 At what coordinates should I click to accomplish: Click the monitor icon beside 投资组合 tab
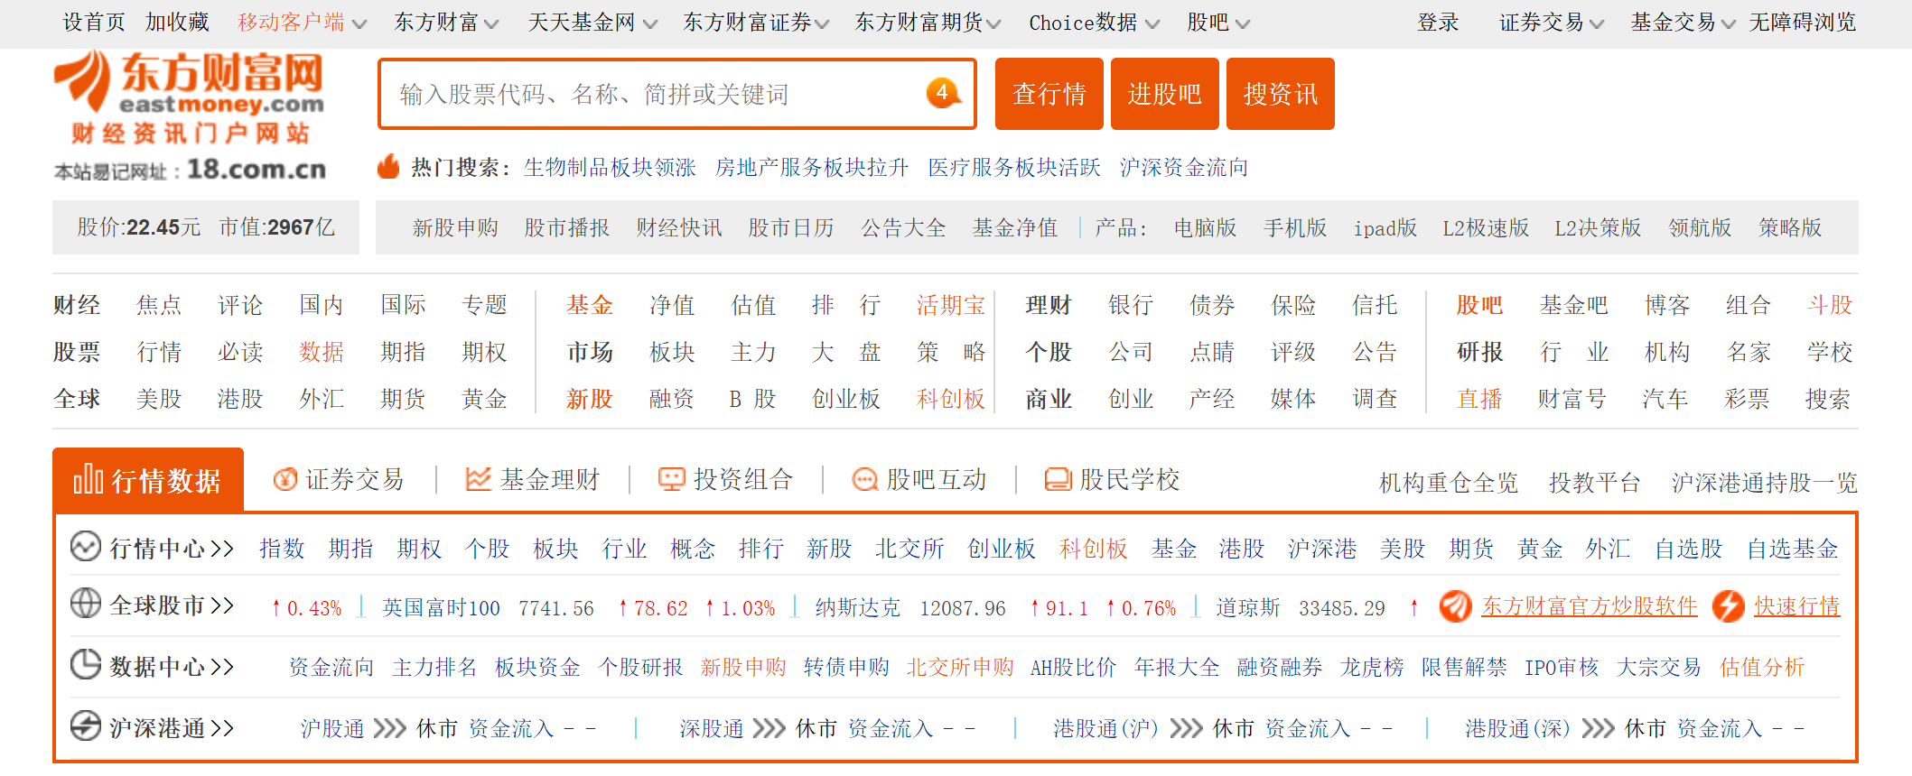[x=671, y=479]
